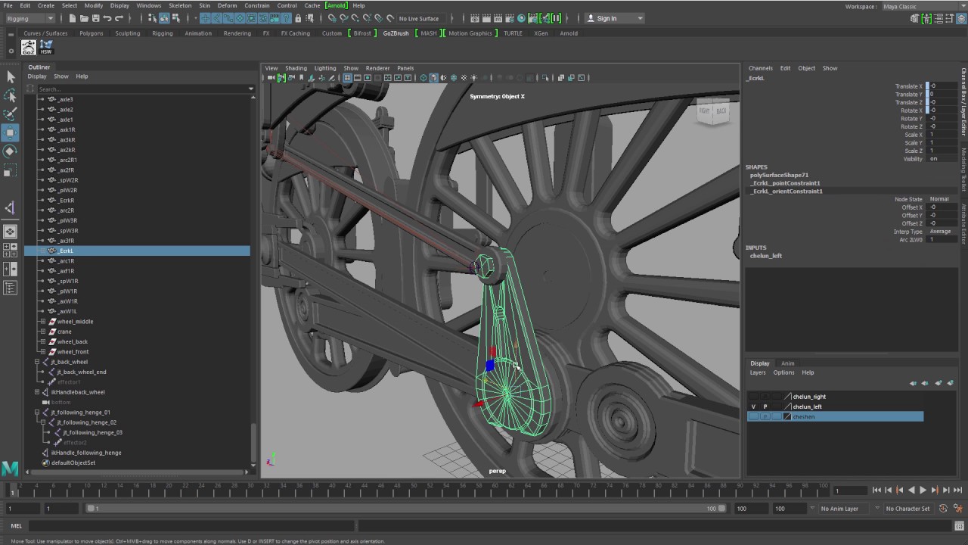Click the Redo arrow icon
The height and width of the screenshot is (545, 968).
pos(119,18)
